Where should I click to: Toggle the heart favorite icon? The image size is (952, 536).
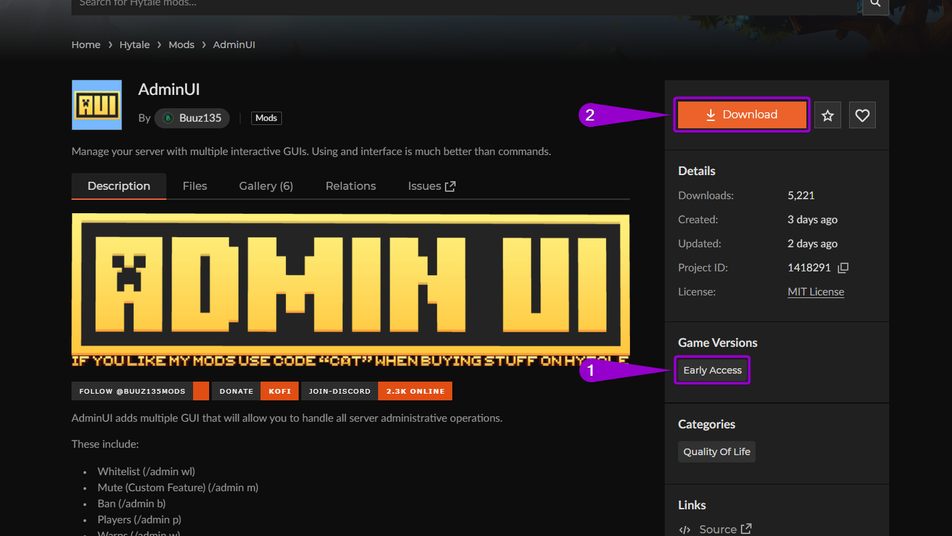click(x=862, y=114)
